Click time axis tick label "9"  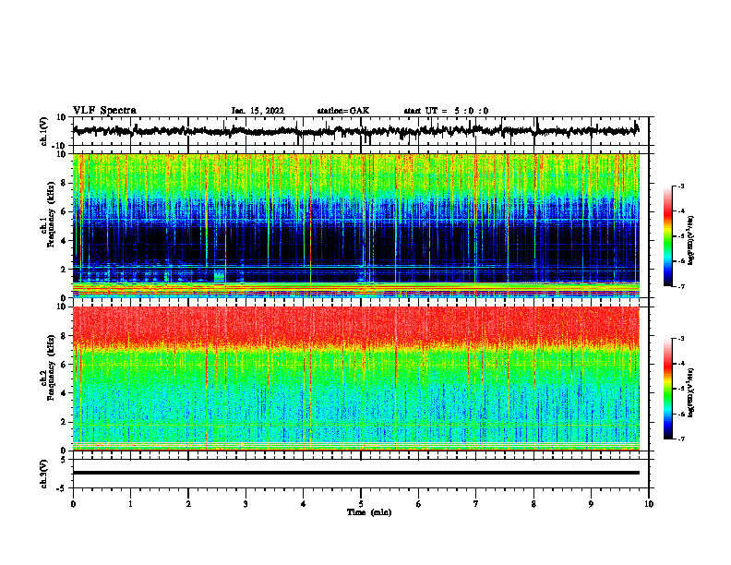tap(591, 504)
